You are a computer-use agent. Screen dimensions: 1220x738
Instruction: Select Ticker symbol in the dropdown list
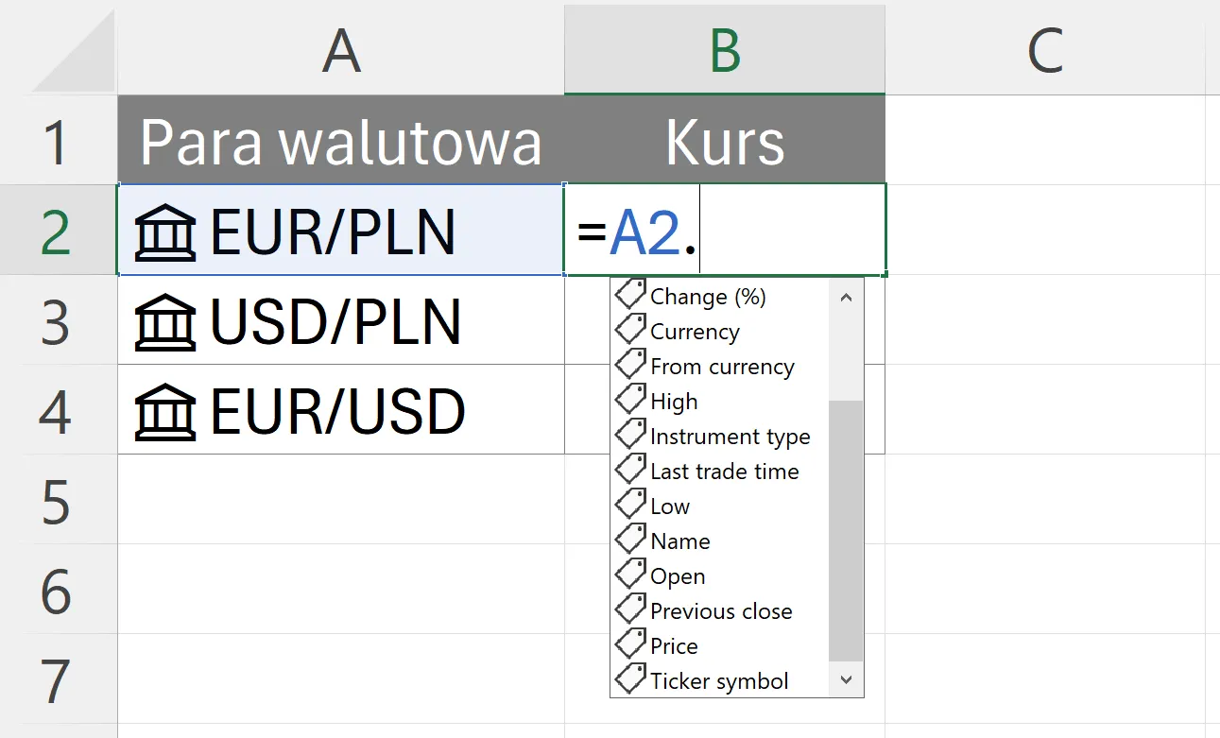(x=719, y=681)
